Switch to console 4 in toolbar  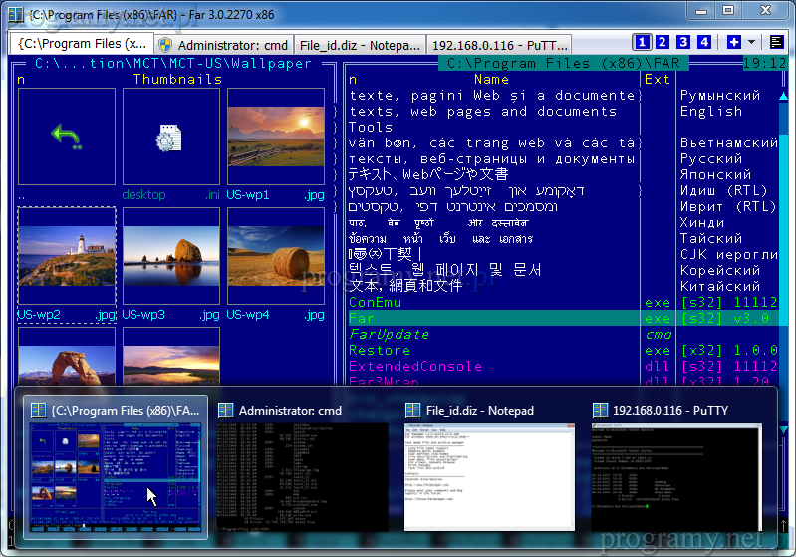[704, 42]
